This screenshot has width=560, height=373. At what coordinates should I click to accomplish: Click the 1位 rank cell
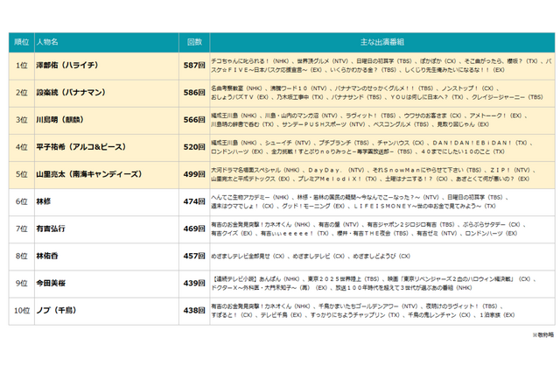(22, 65)
